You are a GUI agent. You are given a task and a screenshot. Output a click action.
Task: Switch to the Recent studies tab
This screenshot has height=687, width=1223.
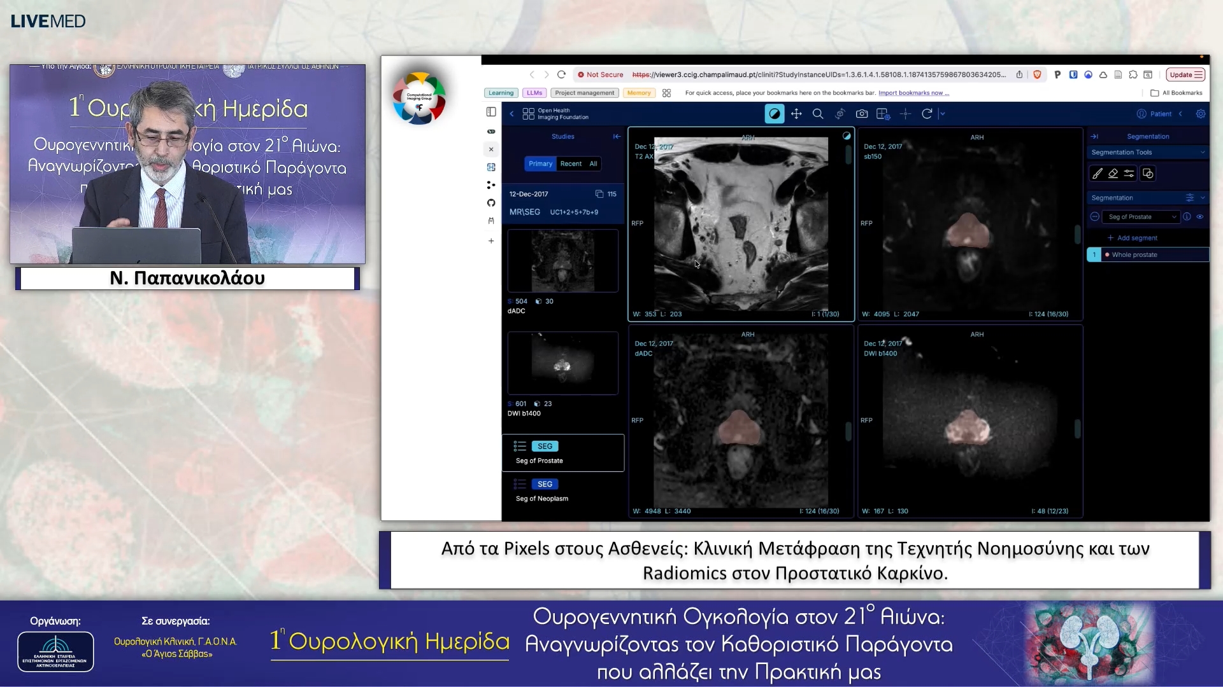(x=571, y=164)
